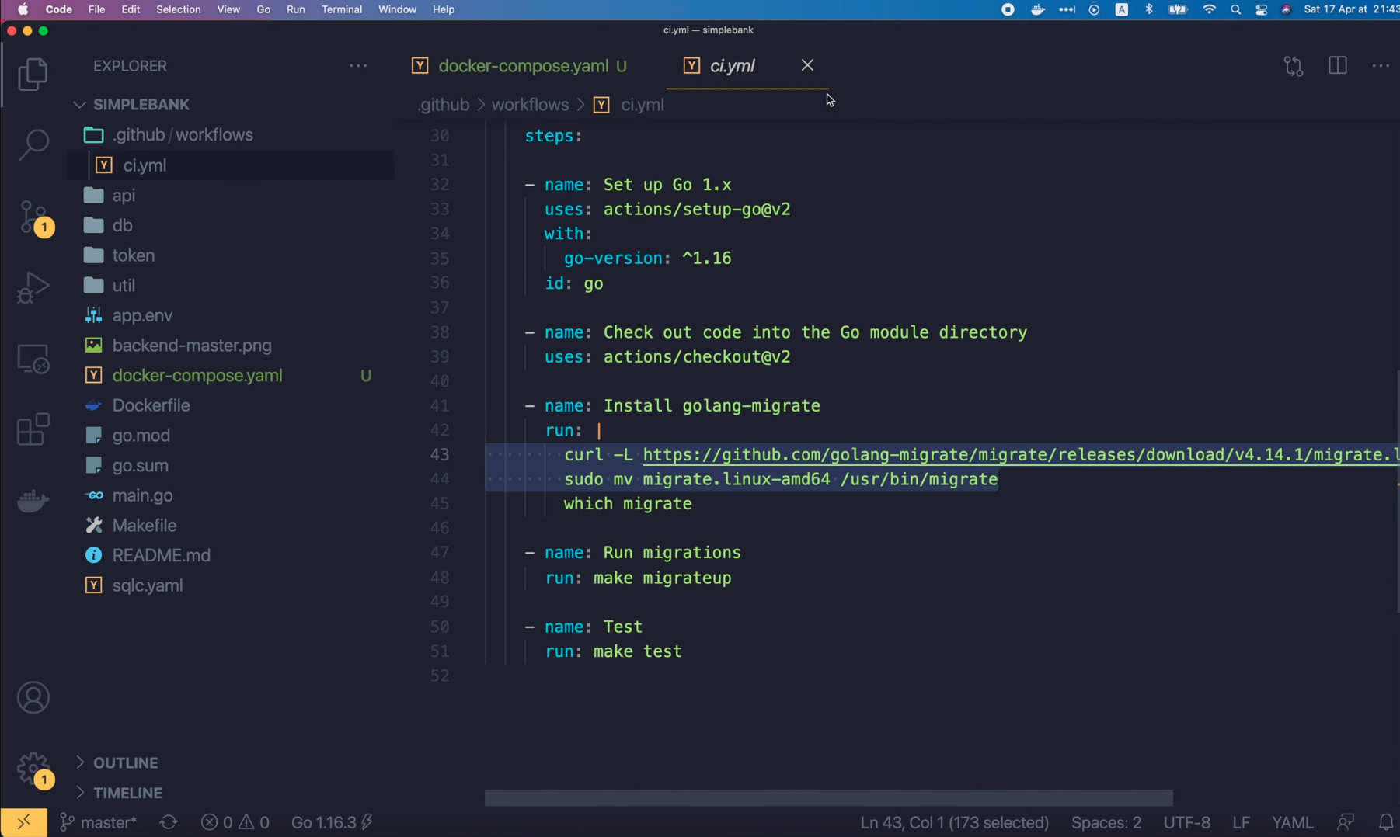Open main.go in explorer
This screenshot has height=837, width=1400.
point(142,495)
